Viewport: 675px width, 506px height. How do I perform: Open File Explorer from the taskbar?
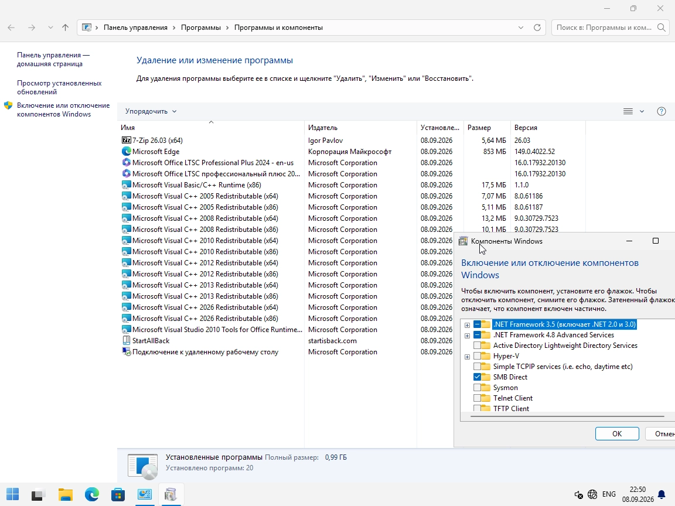pyautogui.click(x=66, y=494)
